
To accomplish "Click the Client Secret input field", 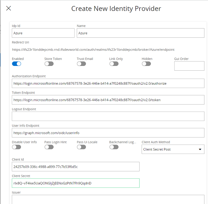I will pyautogui.click(x=76, y=183).
